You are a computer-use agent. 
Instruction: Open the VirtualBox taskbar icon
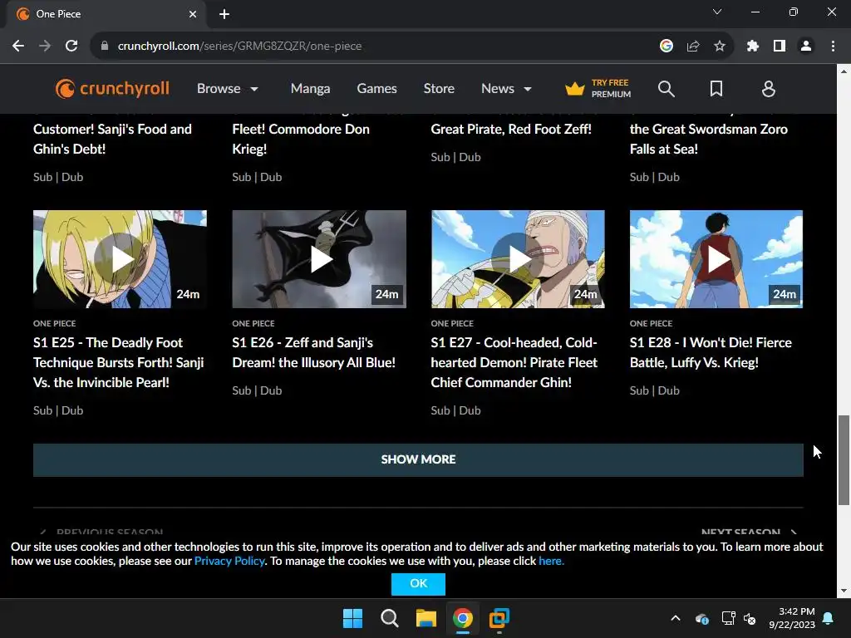tap(499, 618)
